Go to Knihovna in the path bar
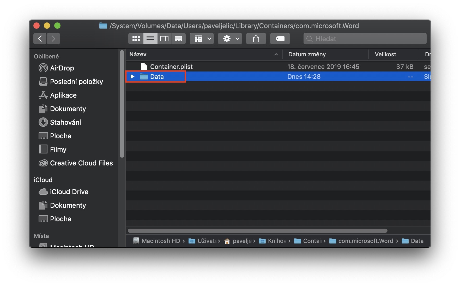460x286 pixels. point(273,241)
